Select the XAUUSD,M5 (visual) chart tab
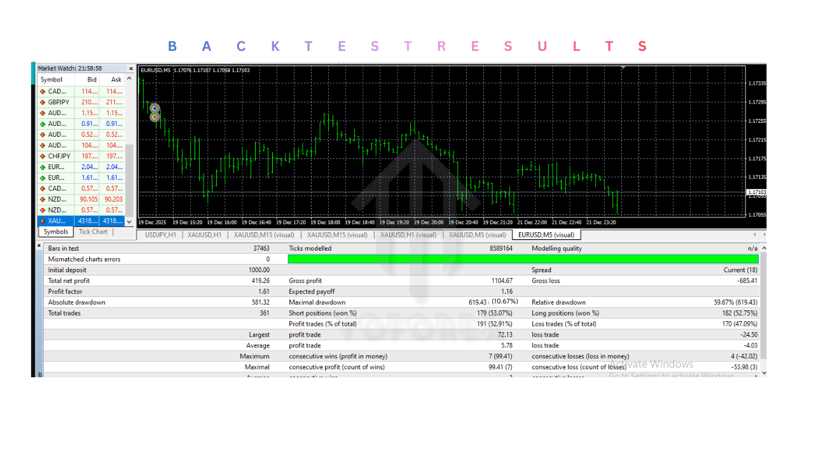814x458 pixels. (x=477, y=235)
